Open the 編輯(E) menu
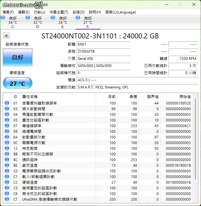 [x=24, y=12]
